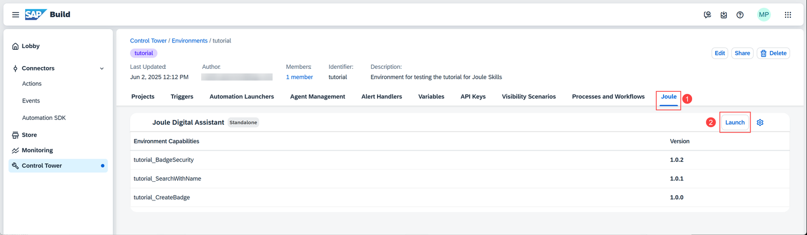807x235 pixels.
Task: Switch to the Automation Launchers tab
Action: point(242,97)
